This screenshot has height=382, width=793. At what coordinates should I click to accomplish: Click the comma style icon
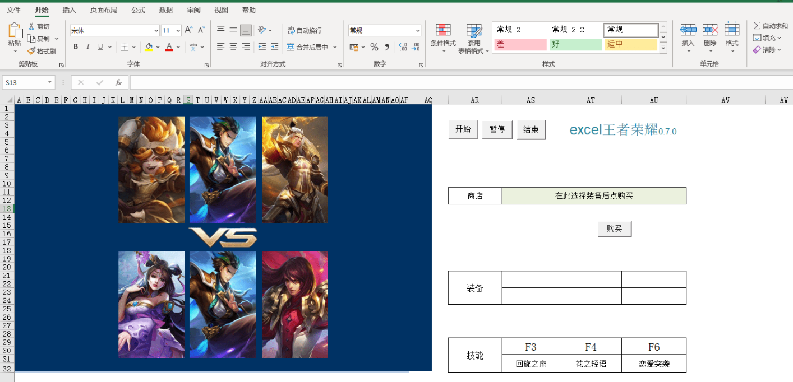[x=387, y=47]
